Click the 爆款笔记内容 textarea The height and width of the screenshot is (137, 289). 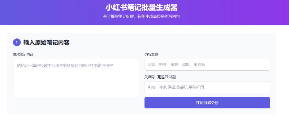point(76,78)
